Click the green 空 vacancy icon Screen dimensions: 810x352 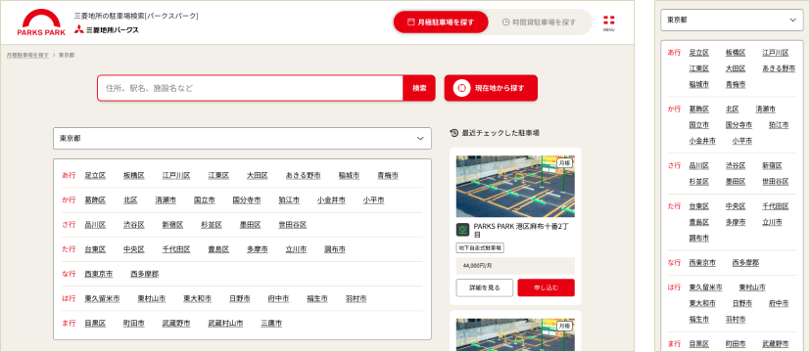(x=462, y=230)
